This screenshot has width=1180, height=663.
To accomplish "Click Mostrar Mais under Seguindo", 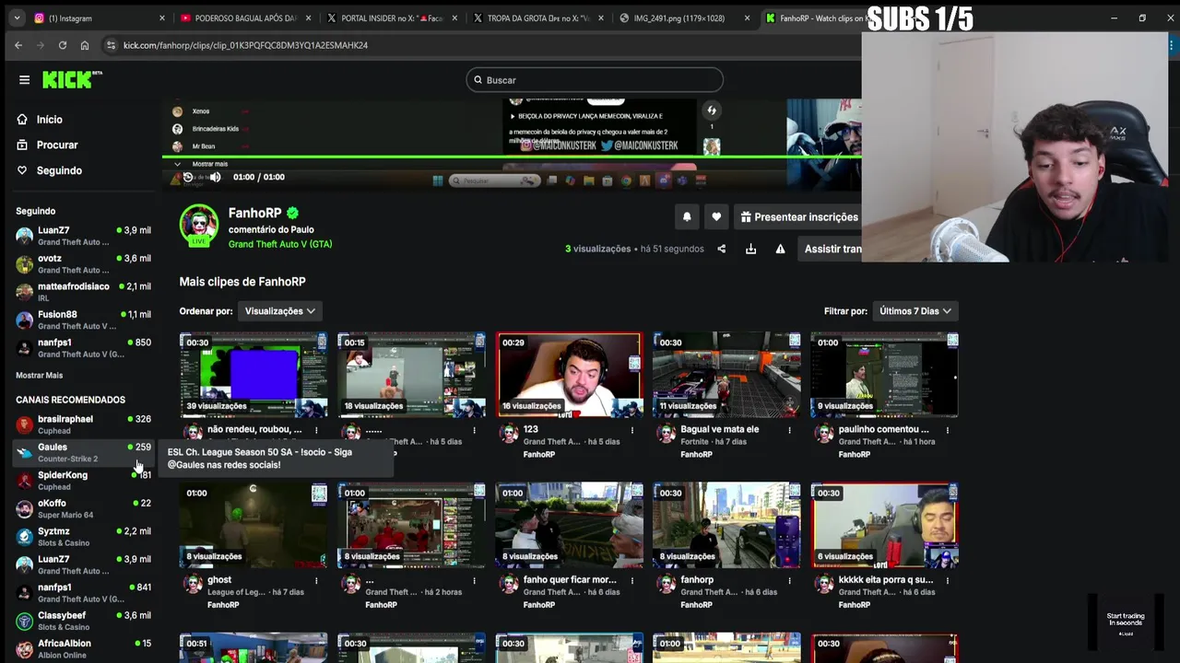I will 39,376.
